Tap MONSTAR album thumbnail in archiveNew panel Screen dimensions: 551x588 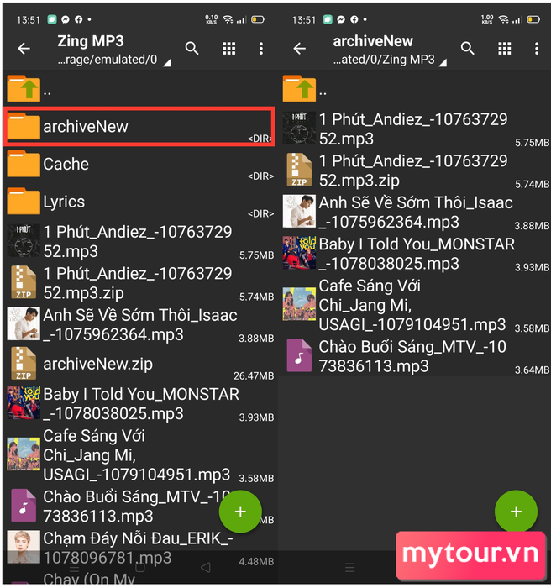pos(299,253)
